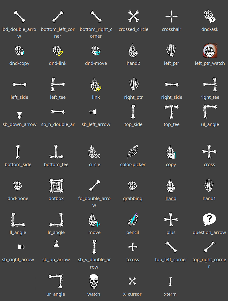Pick the crosshair cursor icon
This screenshot has height=301, width=228.
tap(171, 17)
